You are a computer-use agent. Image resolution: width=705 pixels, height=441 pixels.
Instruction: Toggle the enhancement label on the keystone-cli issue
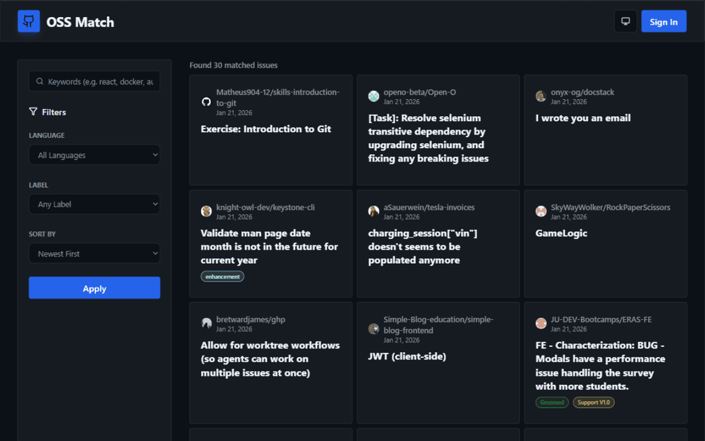[223, 276]
